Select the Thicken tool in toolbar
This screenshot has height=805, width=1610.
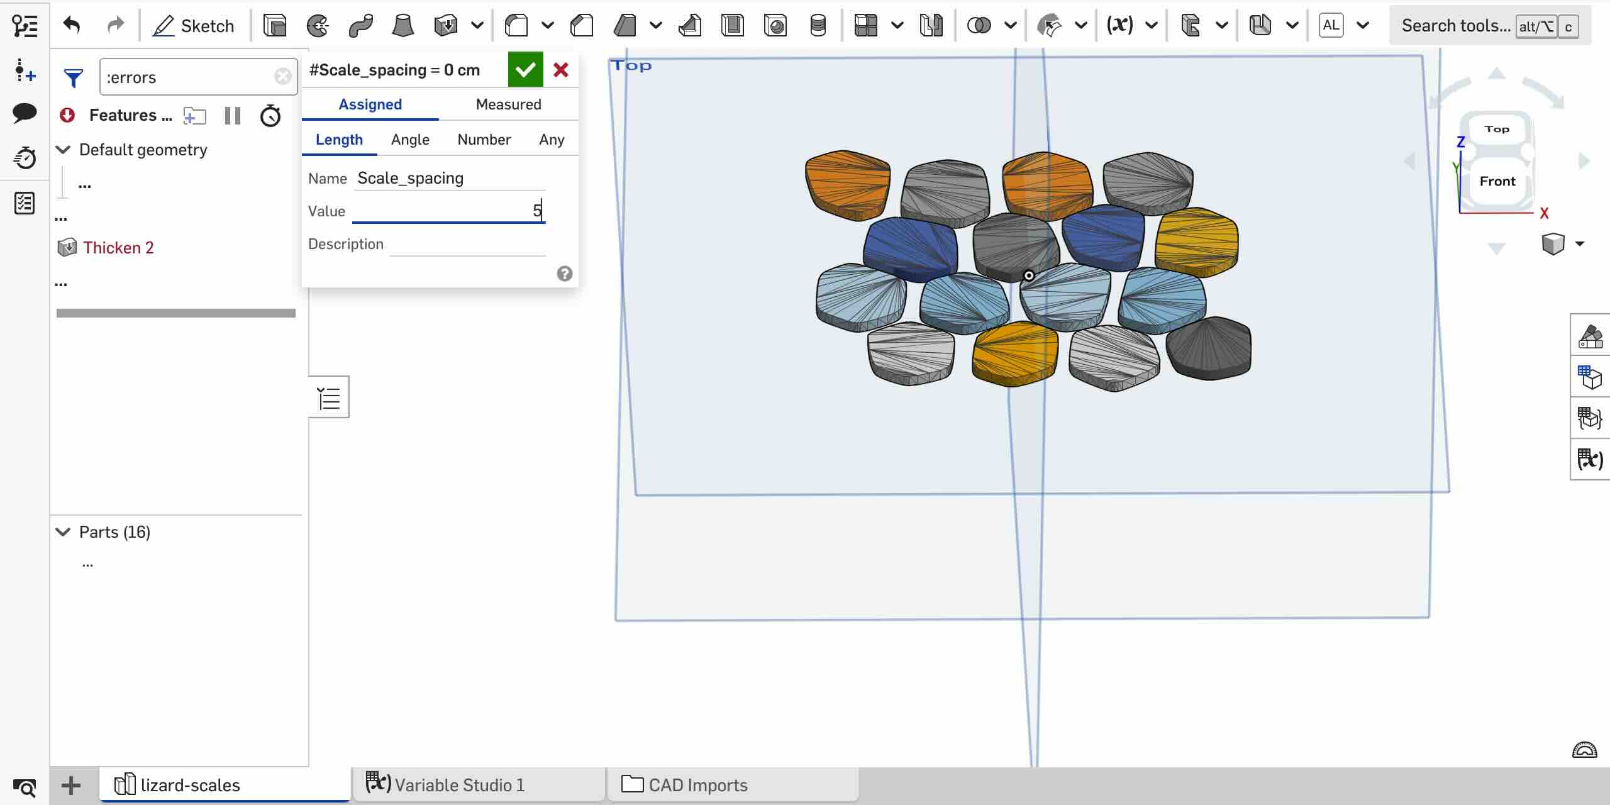click(446, 26)
